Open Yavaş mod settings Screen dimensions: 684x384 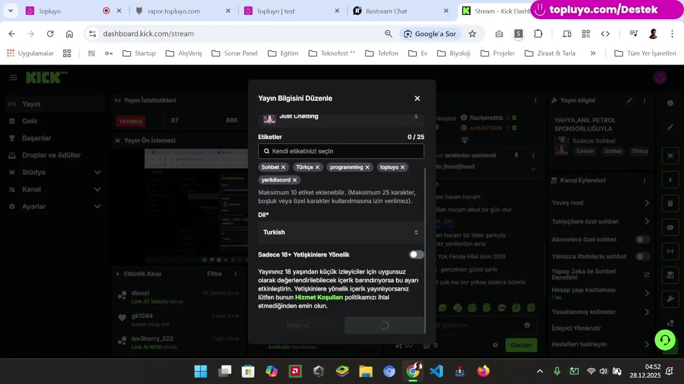pos(601,203)
